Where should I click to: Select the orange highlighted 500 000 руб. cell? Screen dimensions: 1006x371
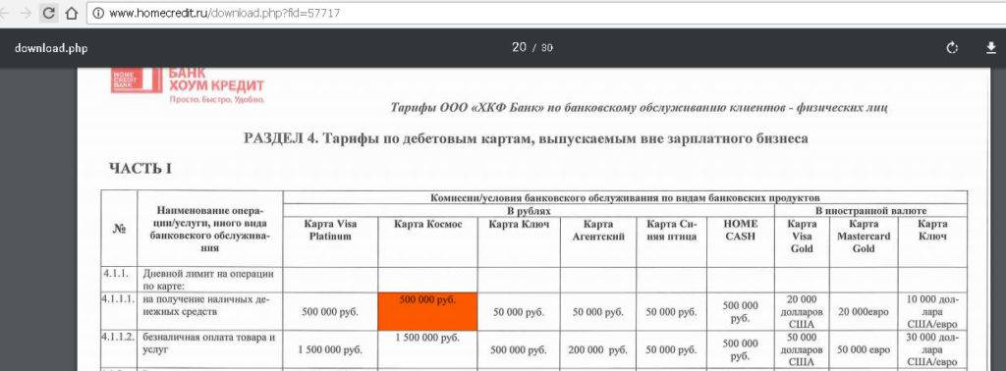(427, 311)
